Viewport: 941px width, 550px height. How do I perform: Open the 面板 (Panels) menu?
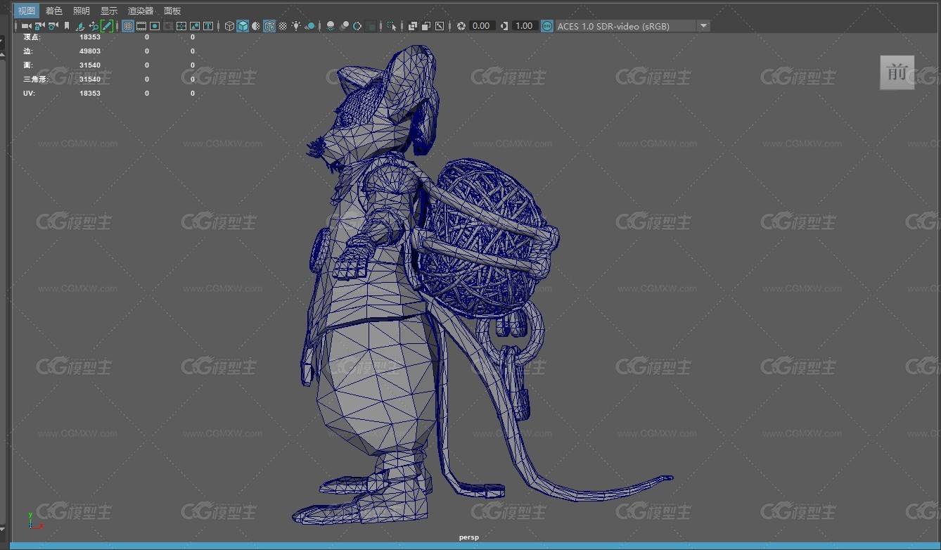click(x=172, y=11)
